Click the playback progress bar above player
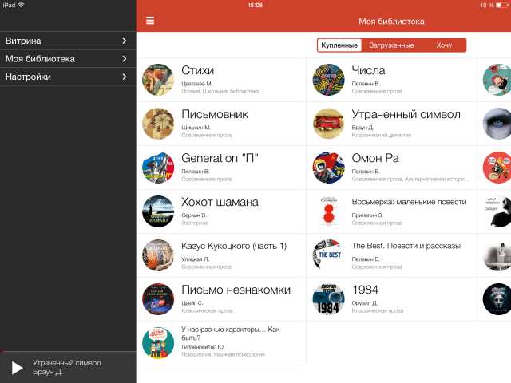 pyautogui.click(x=68, y=352)
